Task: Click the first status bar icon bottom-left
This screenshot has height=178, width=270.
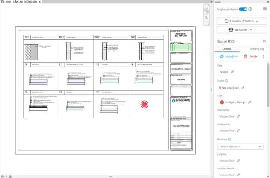Action: coord(2,176)
